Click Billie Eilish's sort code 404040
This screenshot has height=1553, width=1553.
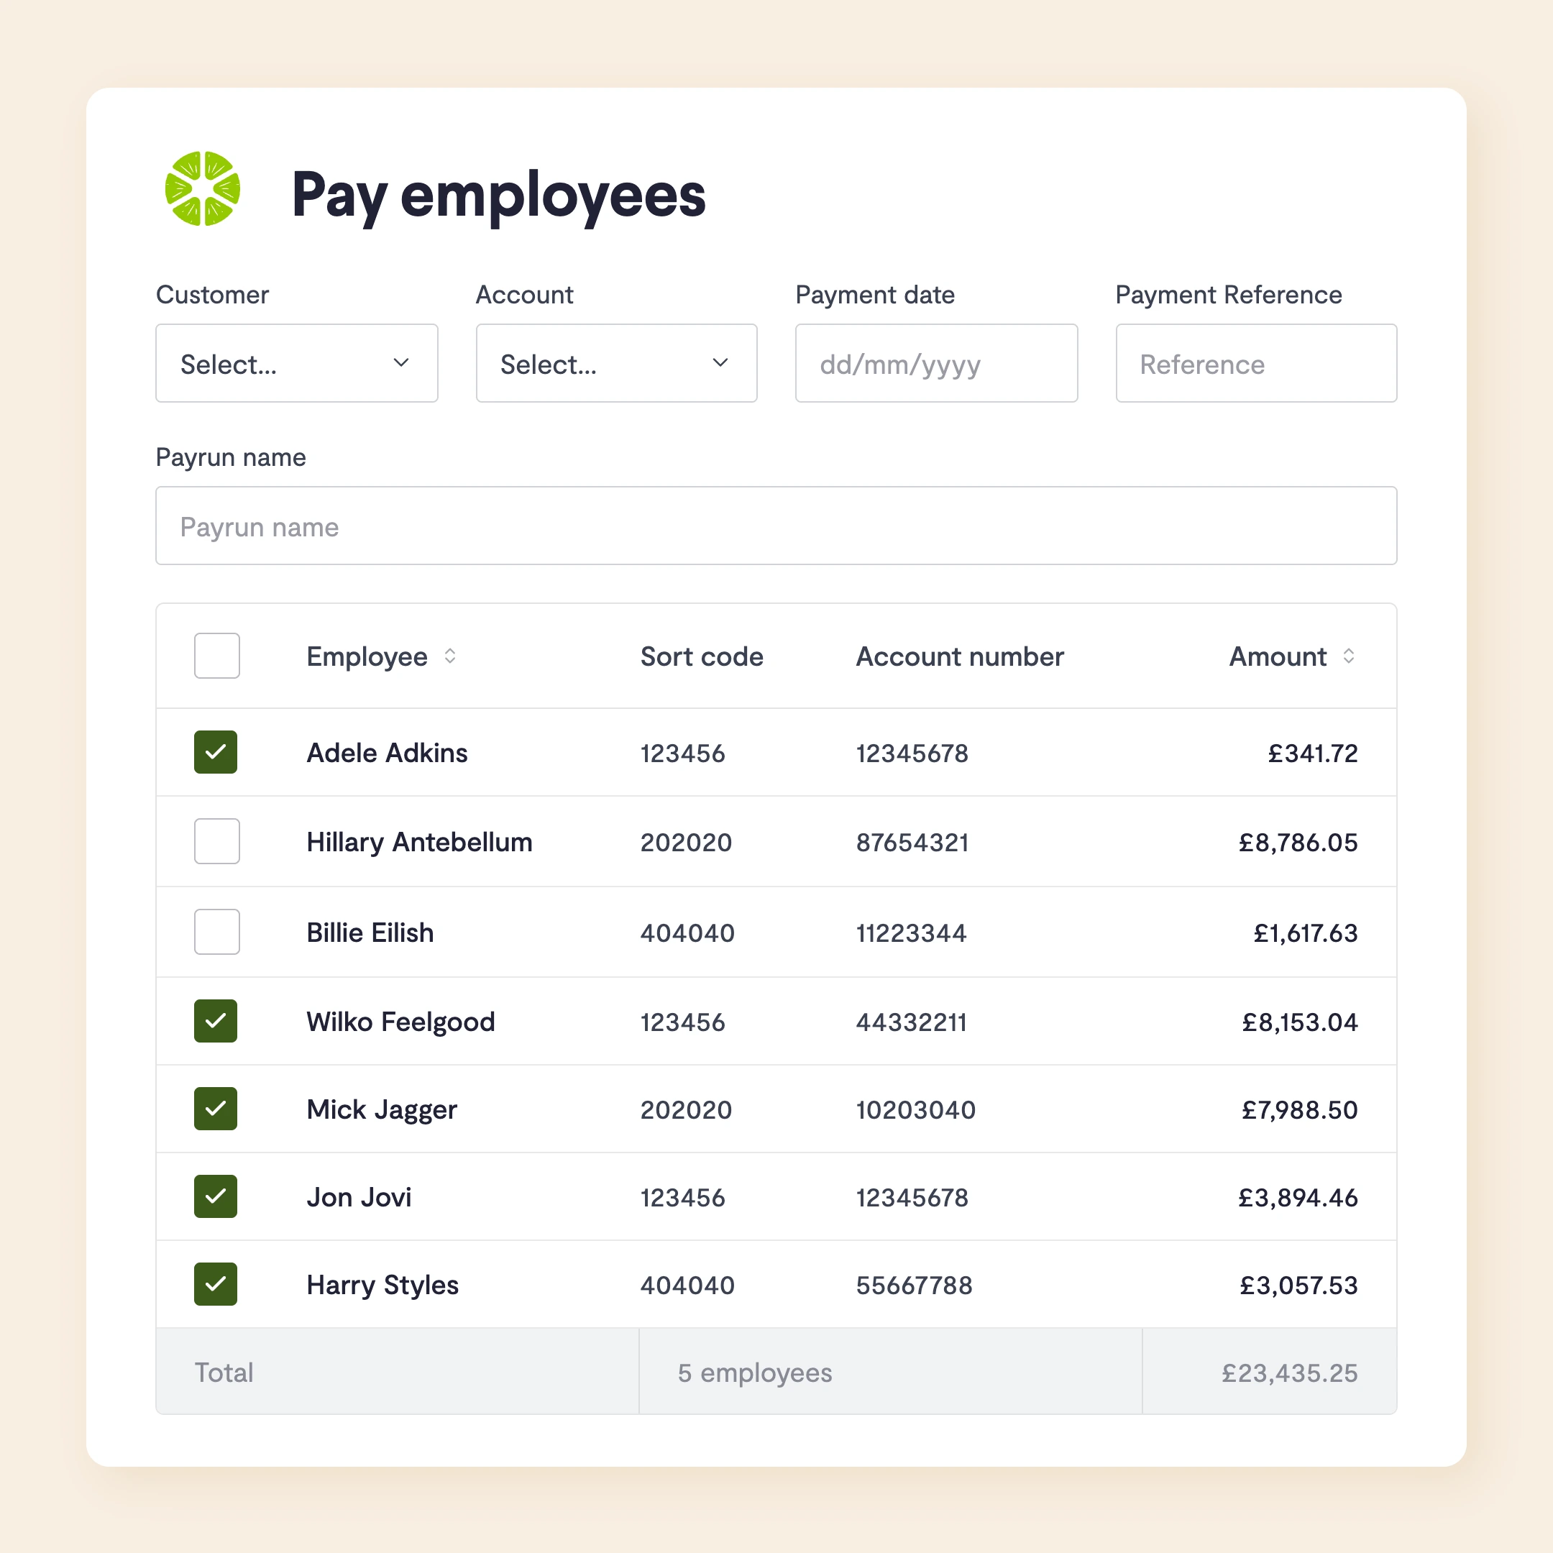pyautogui.click(x=687, y=933)
